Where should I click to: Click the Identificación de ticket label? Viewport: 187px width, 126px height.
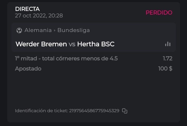[41, 111]
